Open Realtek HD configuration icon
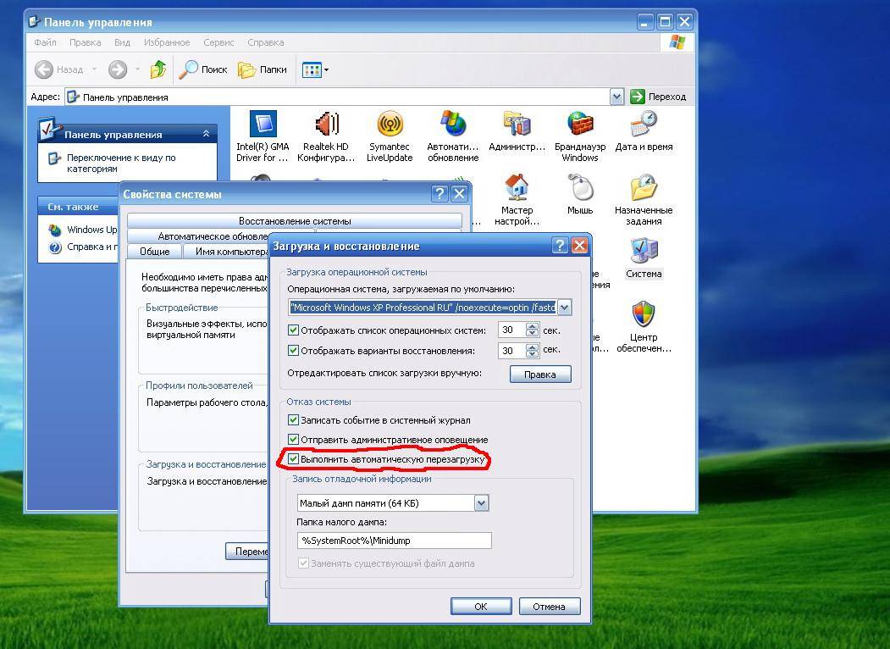Image resolution: width=890 pixels, height=649 pixels. coord(326,136)
